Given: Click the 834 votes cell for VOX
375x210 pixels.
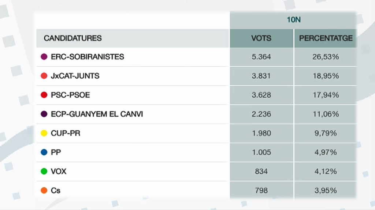Looking at the screenshot, I should (x=261, y=171).
